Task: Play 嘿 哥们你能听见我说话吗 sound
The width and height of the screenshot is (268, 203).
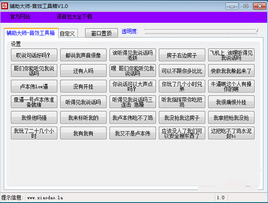Action: coord(133,70)
